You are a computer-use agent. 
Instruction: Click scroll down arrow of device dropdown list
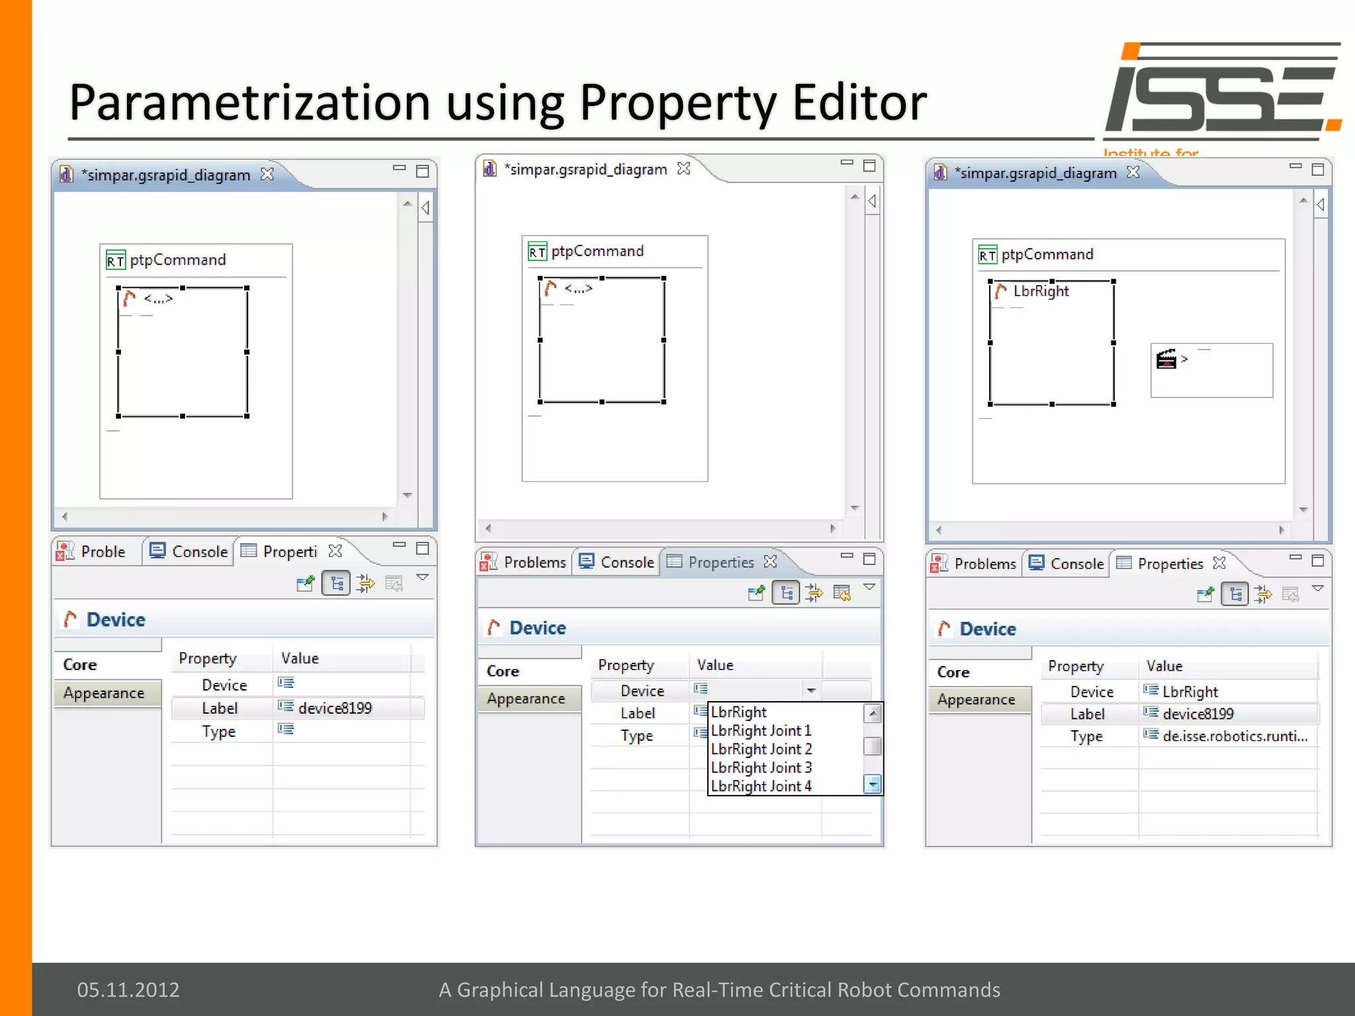click(873, 784)
